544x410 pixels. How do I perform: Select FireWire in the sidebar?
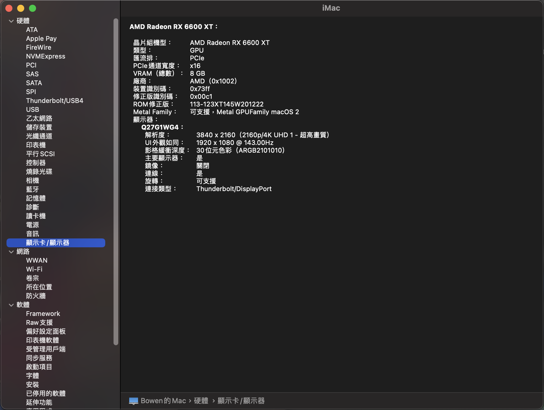[38, 48]
